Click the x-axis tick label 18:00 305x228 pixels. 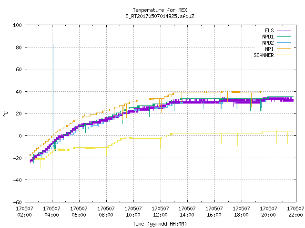(242, 215)
